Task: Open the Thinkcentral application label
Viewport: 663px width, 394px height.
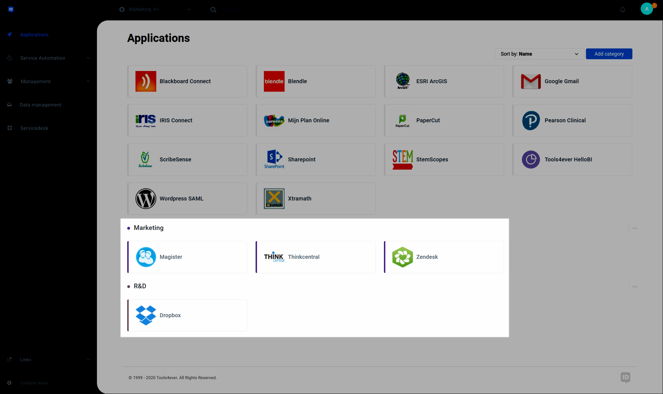Action: (304, 257)
